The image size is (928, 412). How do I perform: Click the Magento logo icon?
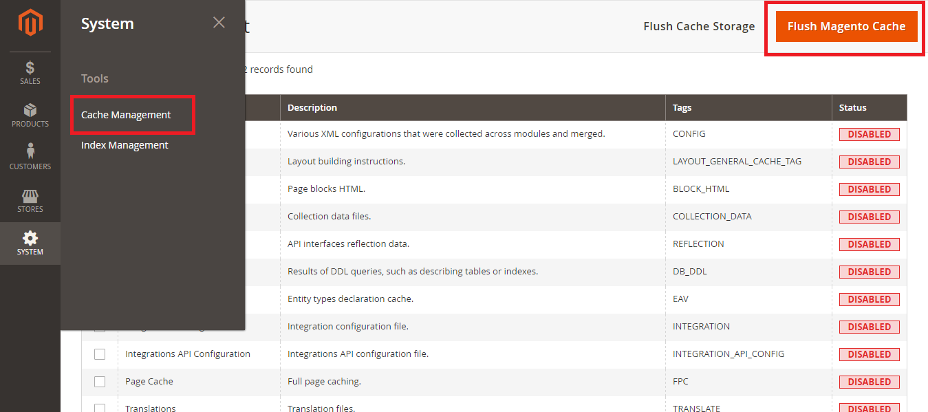click(x=30, y=24)
